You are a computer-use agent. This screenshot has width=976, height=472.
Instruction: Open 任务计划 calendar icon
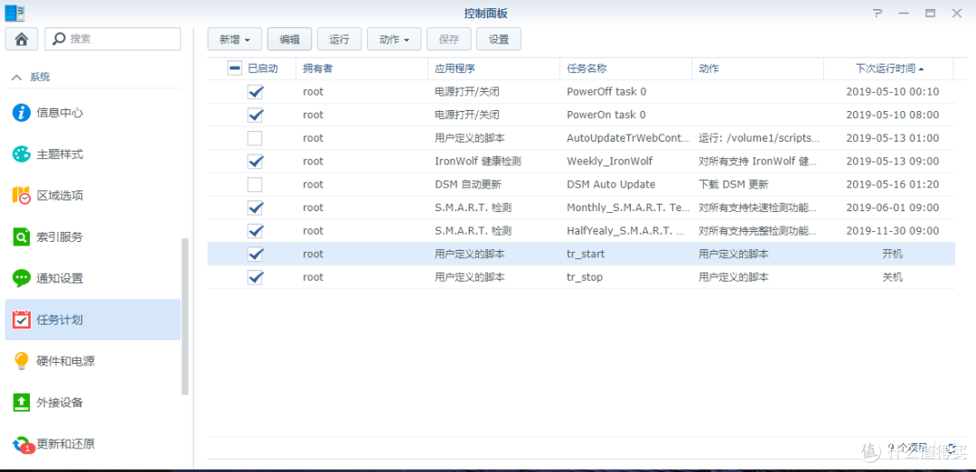22,319
